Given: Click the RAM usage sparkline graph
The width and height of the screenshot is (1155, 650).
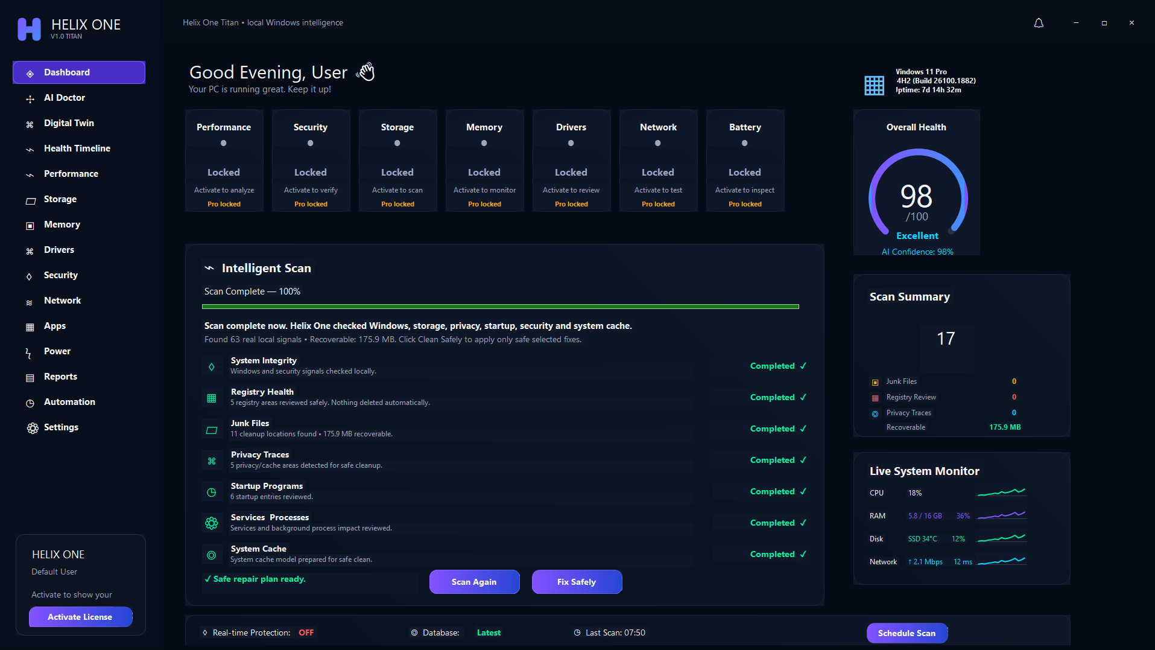Looking at the screenshot, I should point(1001,515).
